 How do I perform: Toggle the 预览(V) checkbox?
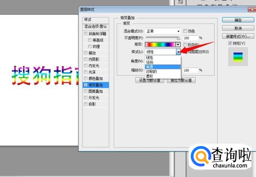click(230, 43)
